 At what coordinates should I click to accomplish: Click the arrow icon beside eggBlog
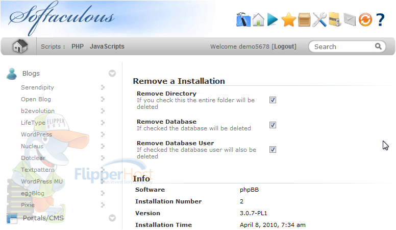(103, 193)
